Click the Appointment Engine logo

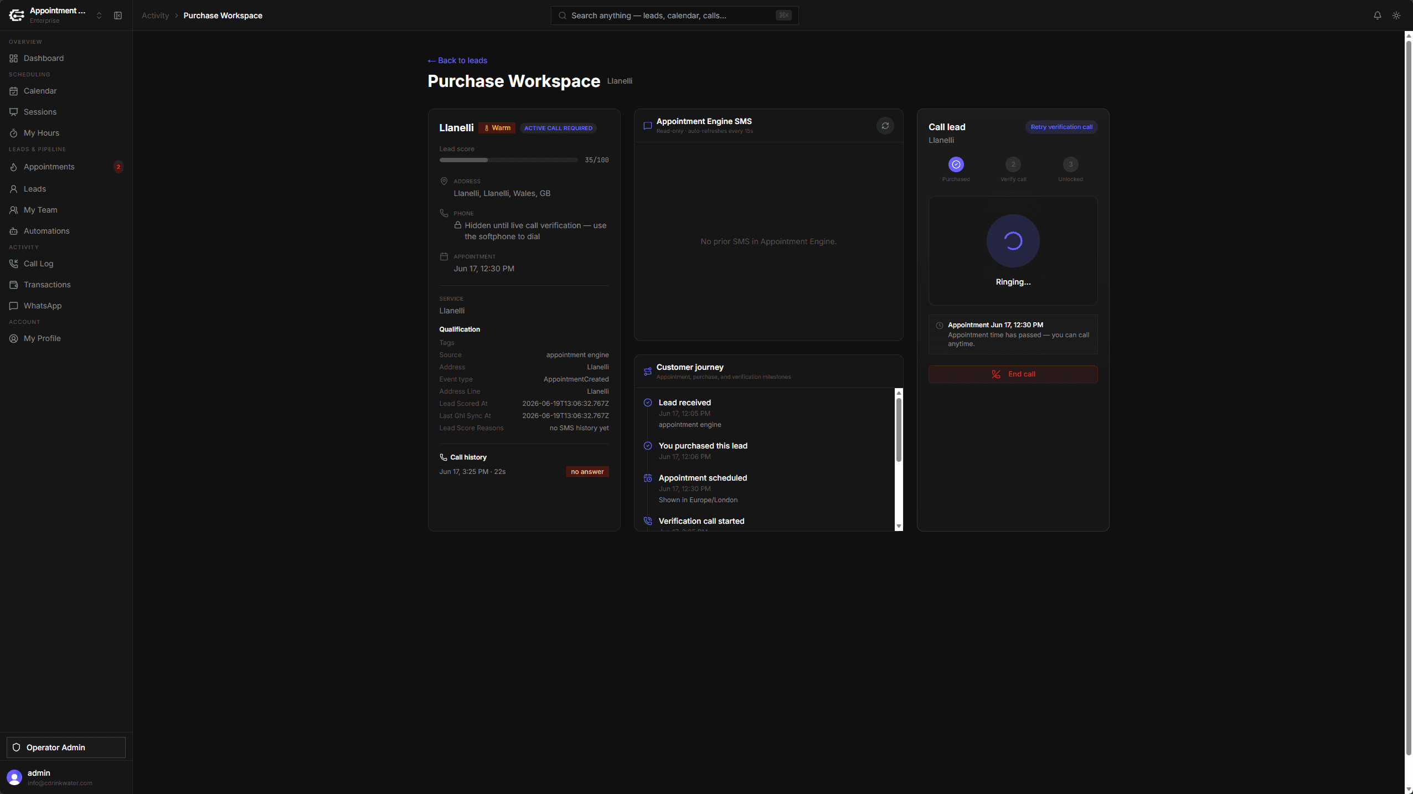point(17,16)
